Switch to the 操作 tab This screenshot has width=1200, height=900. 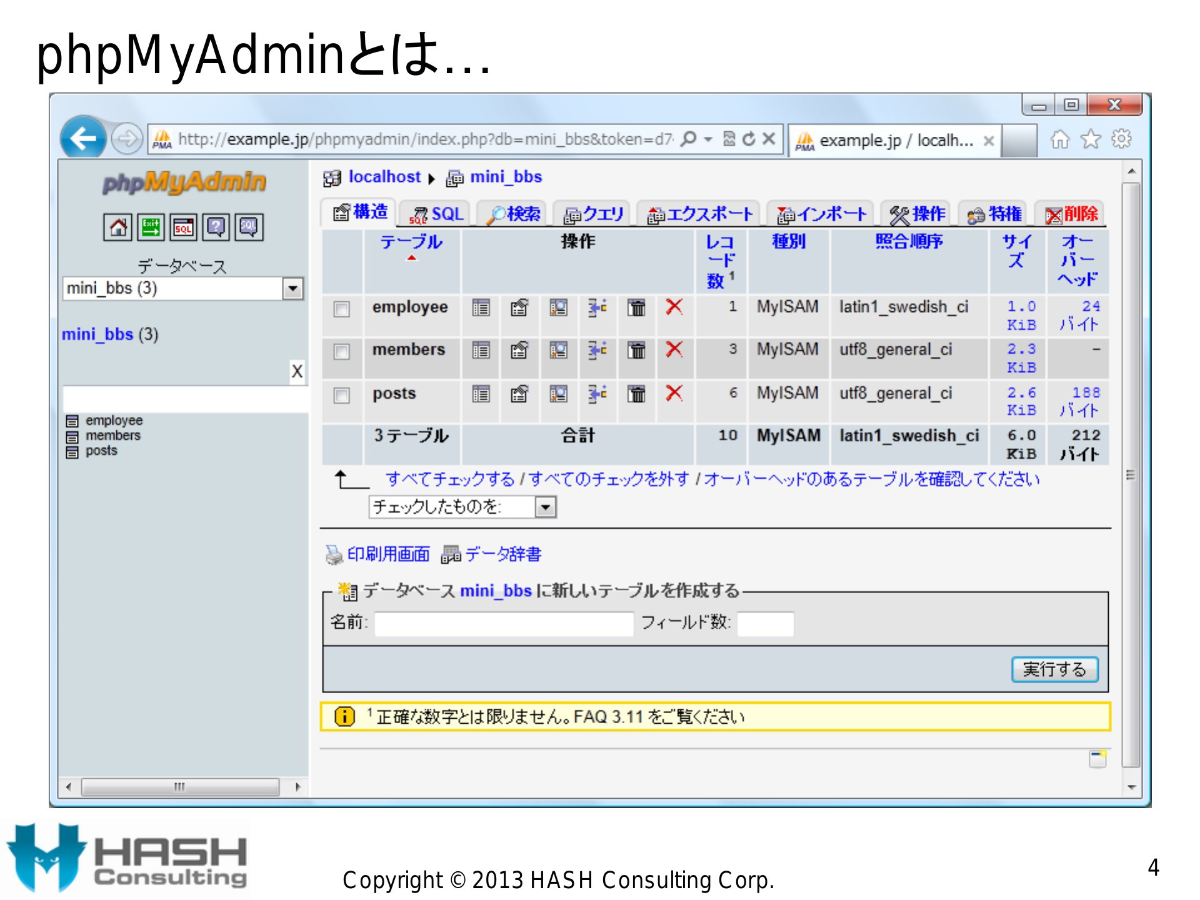[x=916, y=214]
